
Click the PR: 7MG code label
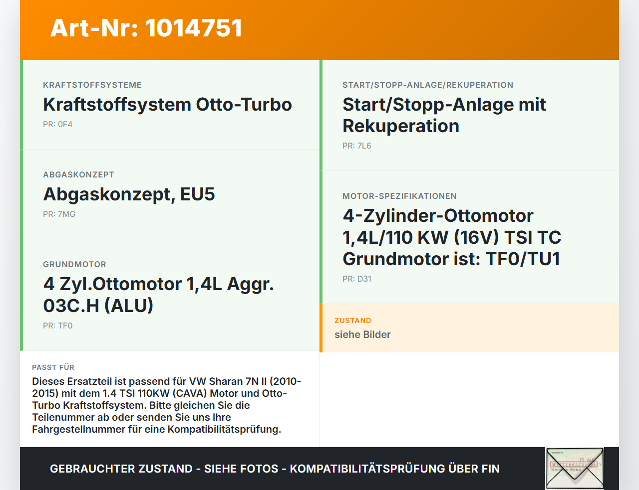[59, 214]
